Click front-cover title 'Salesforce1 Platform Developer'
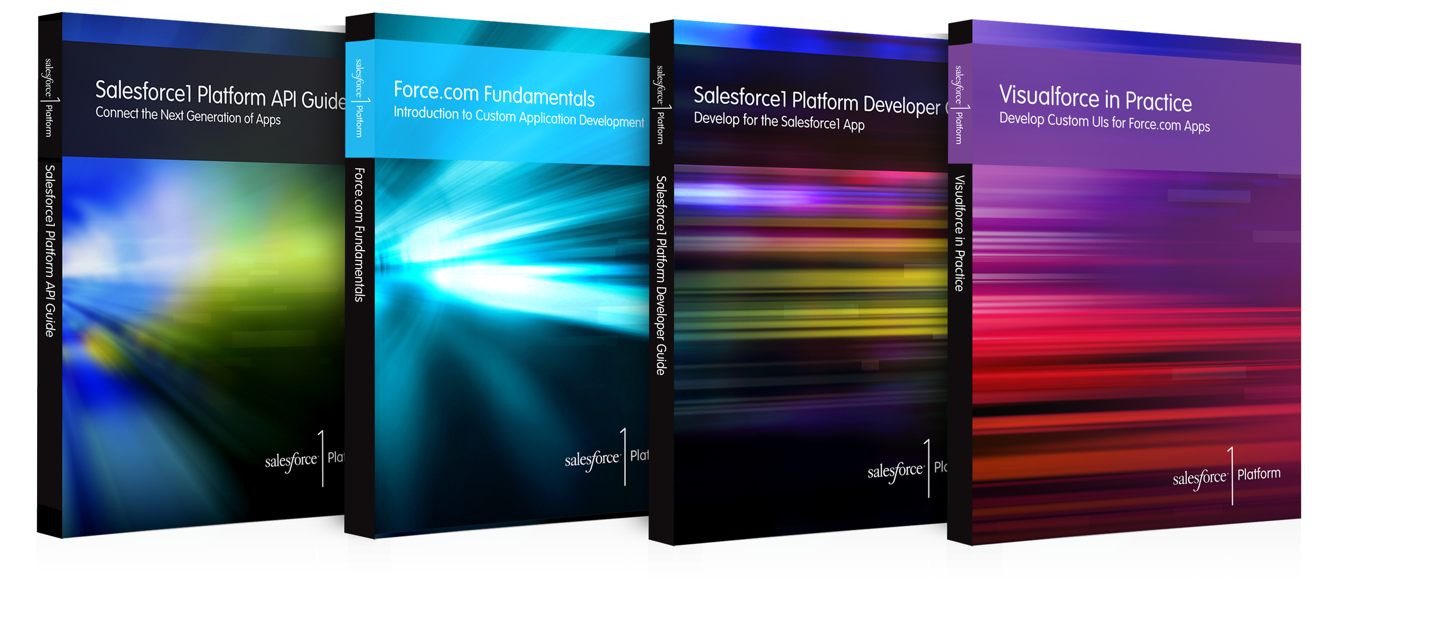Image resolution: width=1451 pixels, height=622 pixels. coord(817,100)
